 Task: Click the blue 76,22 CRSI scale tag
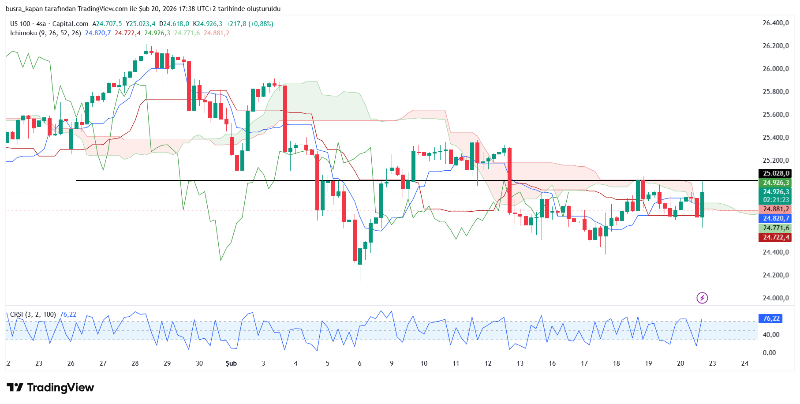click(770, 318)
